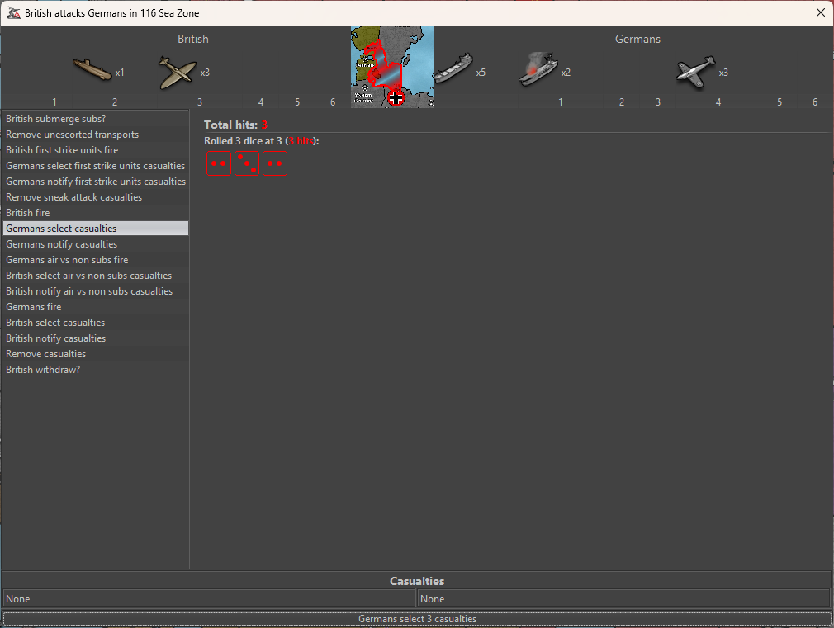Click the German transport ship icon
Viewport: 834px width, 628px height.
pyautogui.click(x=453, y=71)
